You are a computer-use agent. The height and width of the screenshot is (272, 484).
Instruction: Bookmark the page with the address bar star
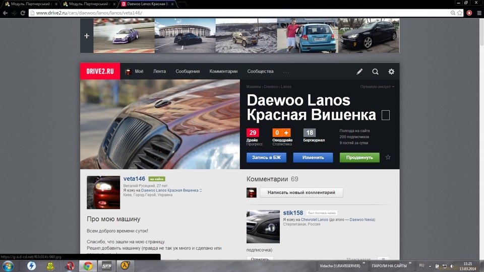(x=460, y=13)
